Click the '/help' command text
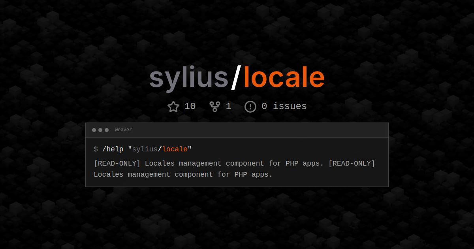This screenshot has width=474, height=249. coord(113,149)
